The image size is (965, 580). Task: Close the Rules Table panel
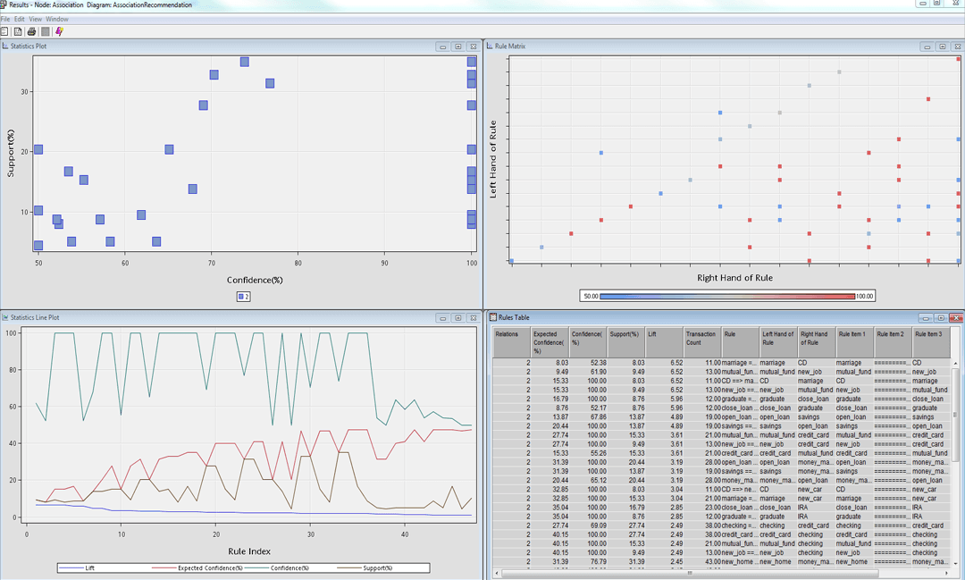[956, 318]
